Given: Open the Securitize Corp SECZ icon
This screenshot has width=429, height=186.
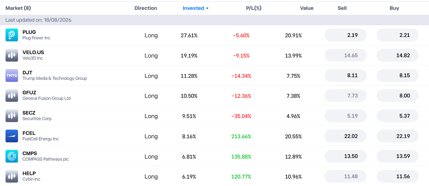Looking at the screenshot, I should pyautogui.click(x=12, y=116).
